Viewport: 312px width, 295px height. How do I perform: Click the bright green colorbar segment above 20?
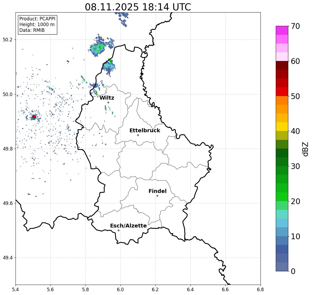[x=282, y=197]
